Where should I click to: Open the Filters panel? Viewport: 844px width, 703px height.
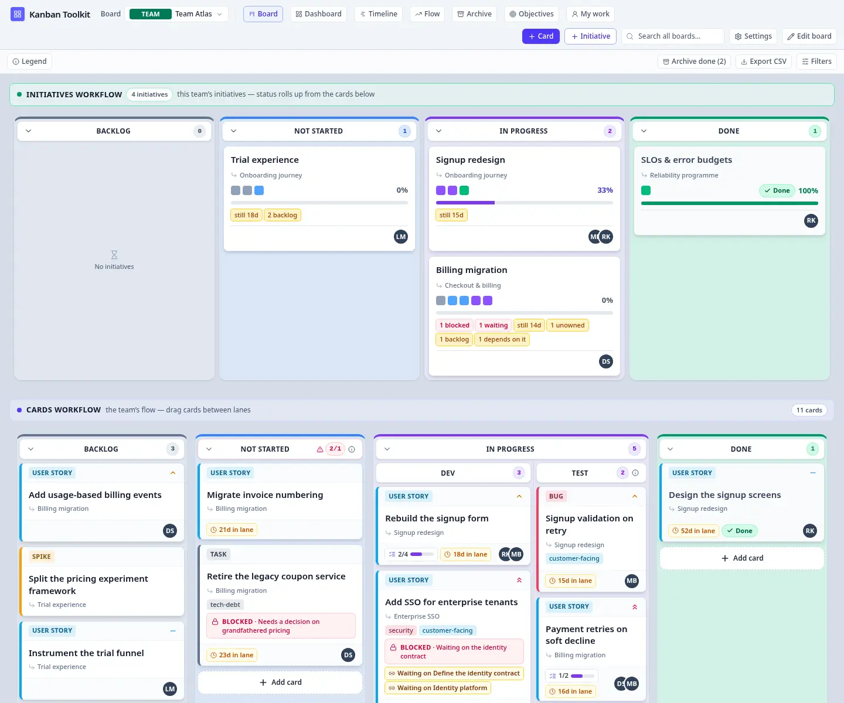(816, 62)
